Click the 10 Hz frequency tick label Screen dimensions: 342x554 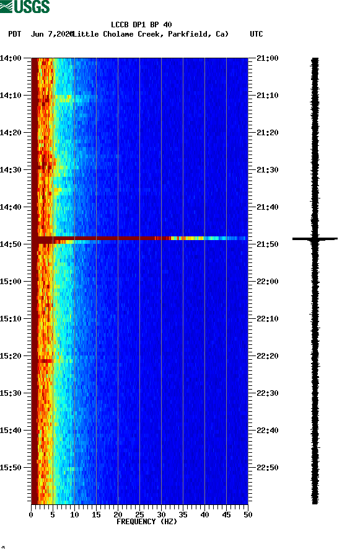click(74, 515)
